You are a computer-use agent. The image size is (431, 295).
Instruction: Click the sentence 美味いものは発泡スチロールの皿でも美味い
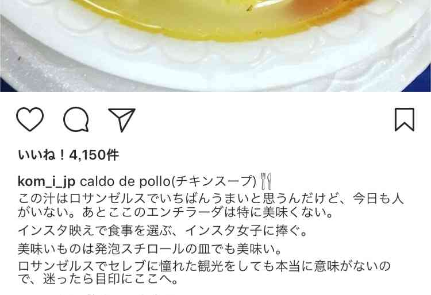150,249
